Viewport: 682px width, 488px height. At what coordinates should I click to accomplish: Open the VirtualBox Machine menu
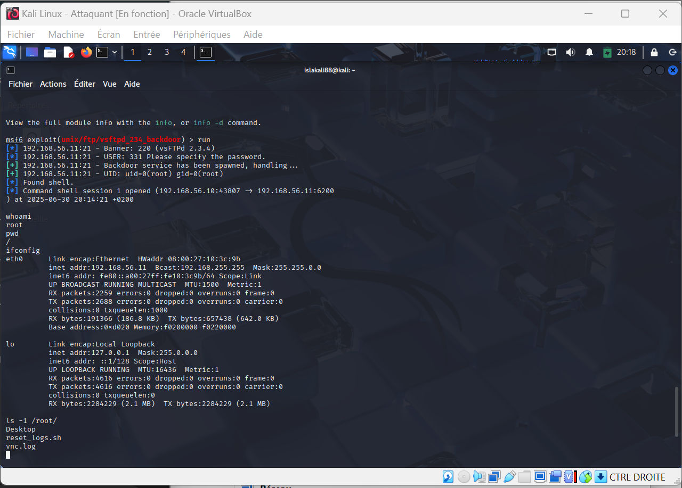pos(66,35)
